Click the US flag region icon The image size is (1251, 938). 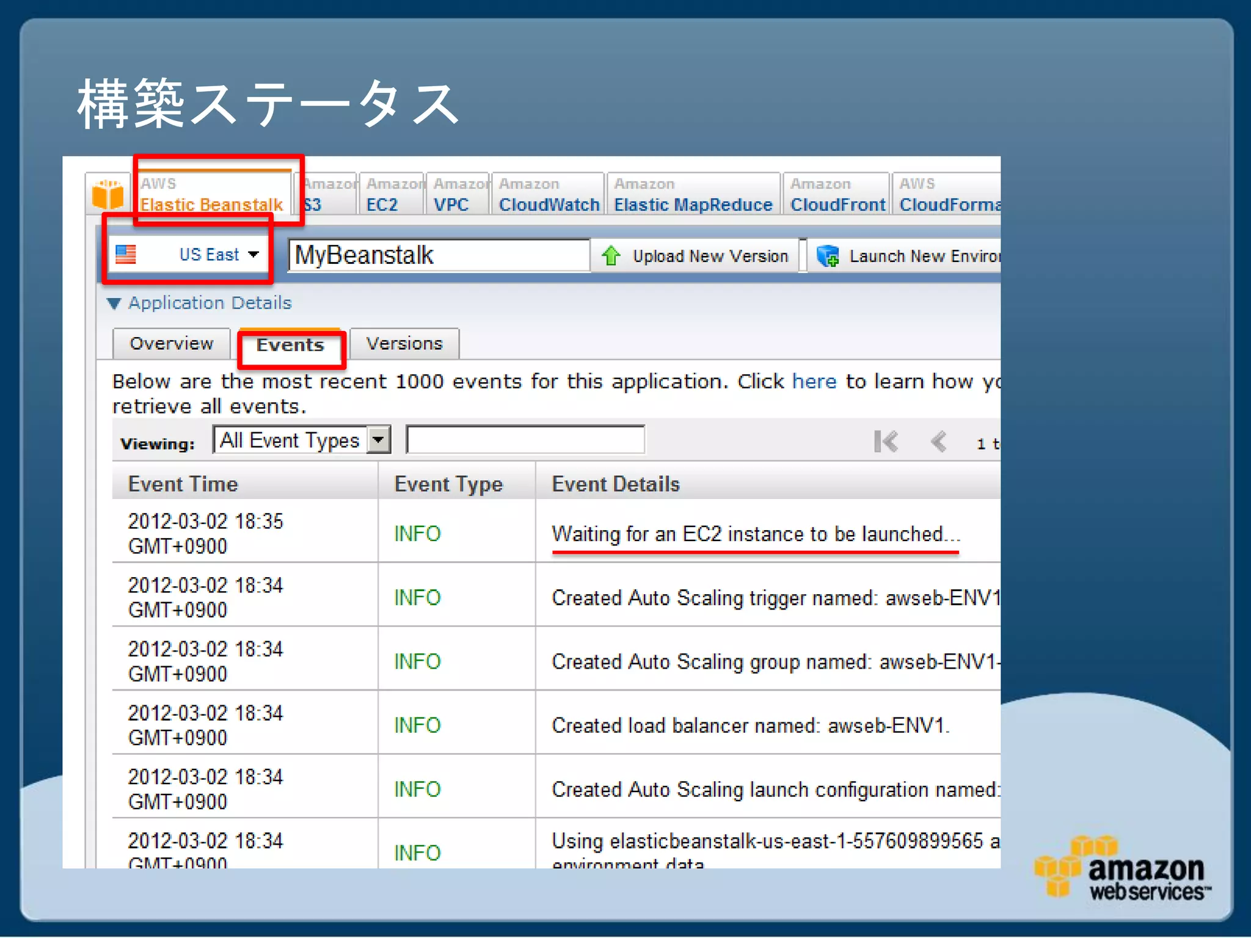click(x=126, y=254)
